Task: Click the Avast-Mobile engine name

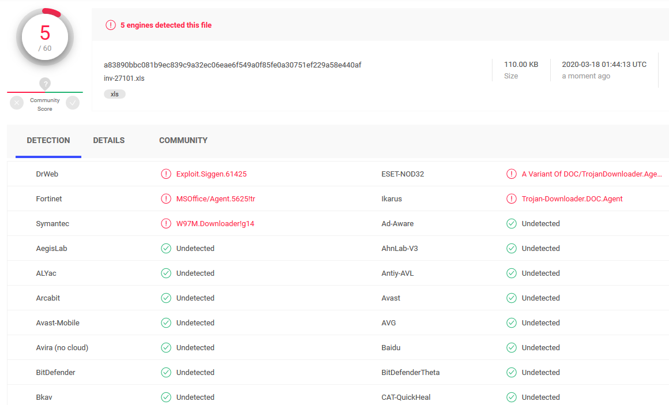Action: pyautogui.click(x=58, y=322)
